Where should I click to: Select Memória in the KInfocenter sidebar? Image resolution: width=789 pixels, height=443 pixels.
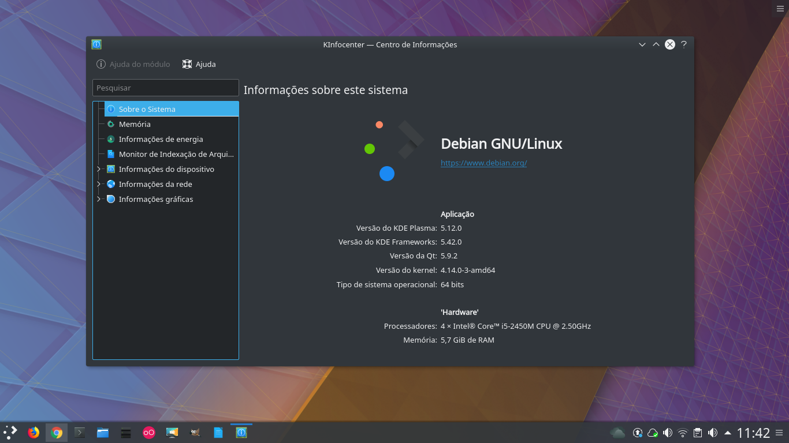click(x=135, y=124)
